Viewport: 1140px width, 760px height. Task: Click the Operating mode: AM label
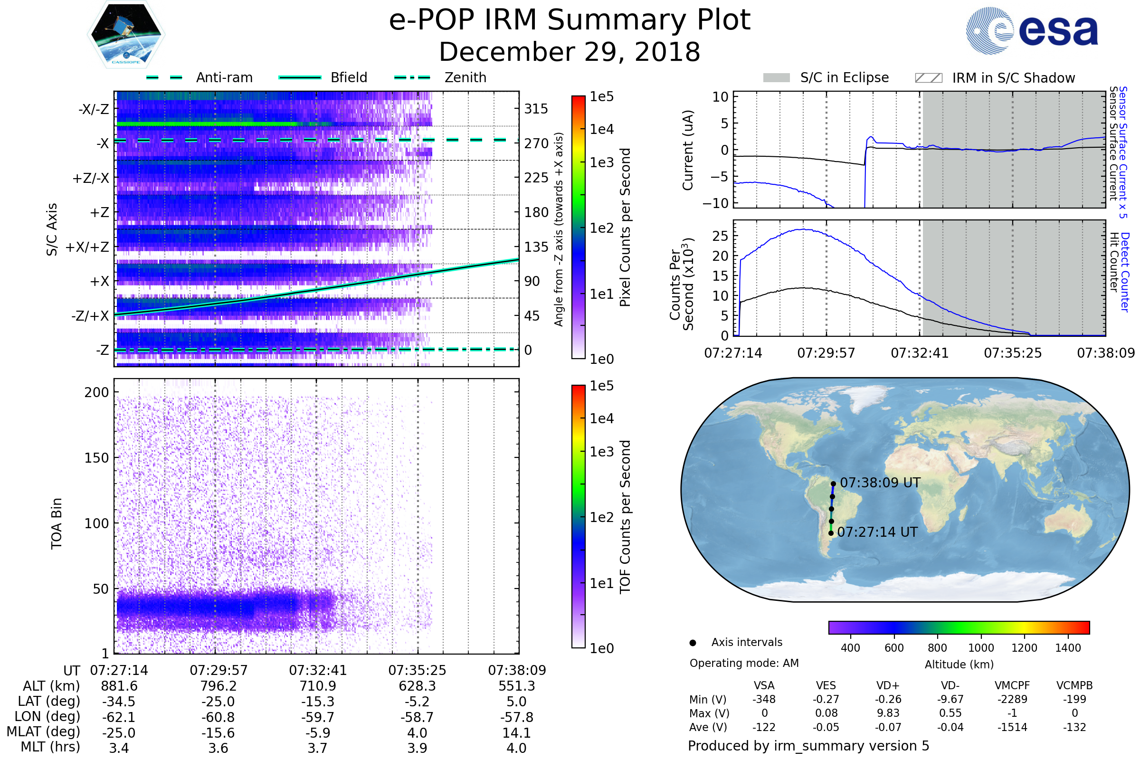pos(744,663)
